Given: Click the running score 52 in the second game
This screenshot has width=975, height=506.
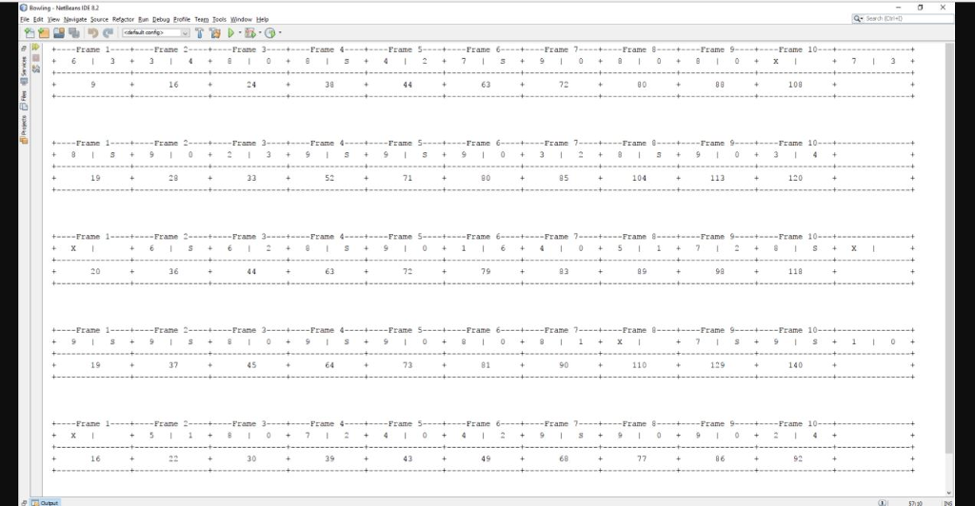Looking at the screenshot, I should tap(329, 178).
